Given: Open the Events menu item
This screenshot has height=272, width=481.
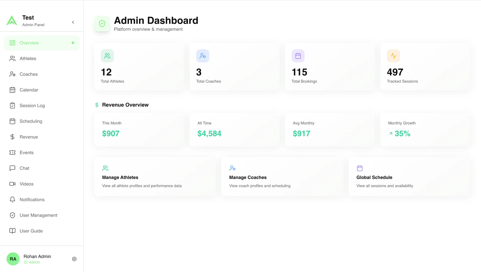Looking at the screenshot, I should (x=42, y=152).
